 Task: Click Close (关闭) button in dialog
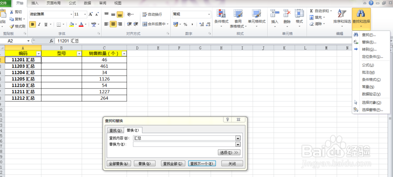click(x=232, y=164)
